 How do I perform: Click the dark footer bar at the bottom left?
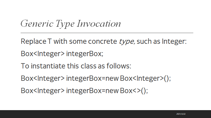click(x=26, y=114)
